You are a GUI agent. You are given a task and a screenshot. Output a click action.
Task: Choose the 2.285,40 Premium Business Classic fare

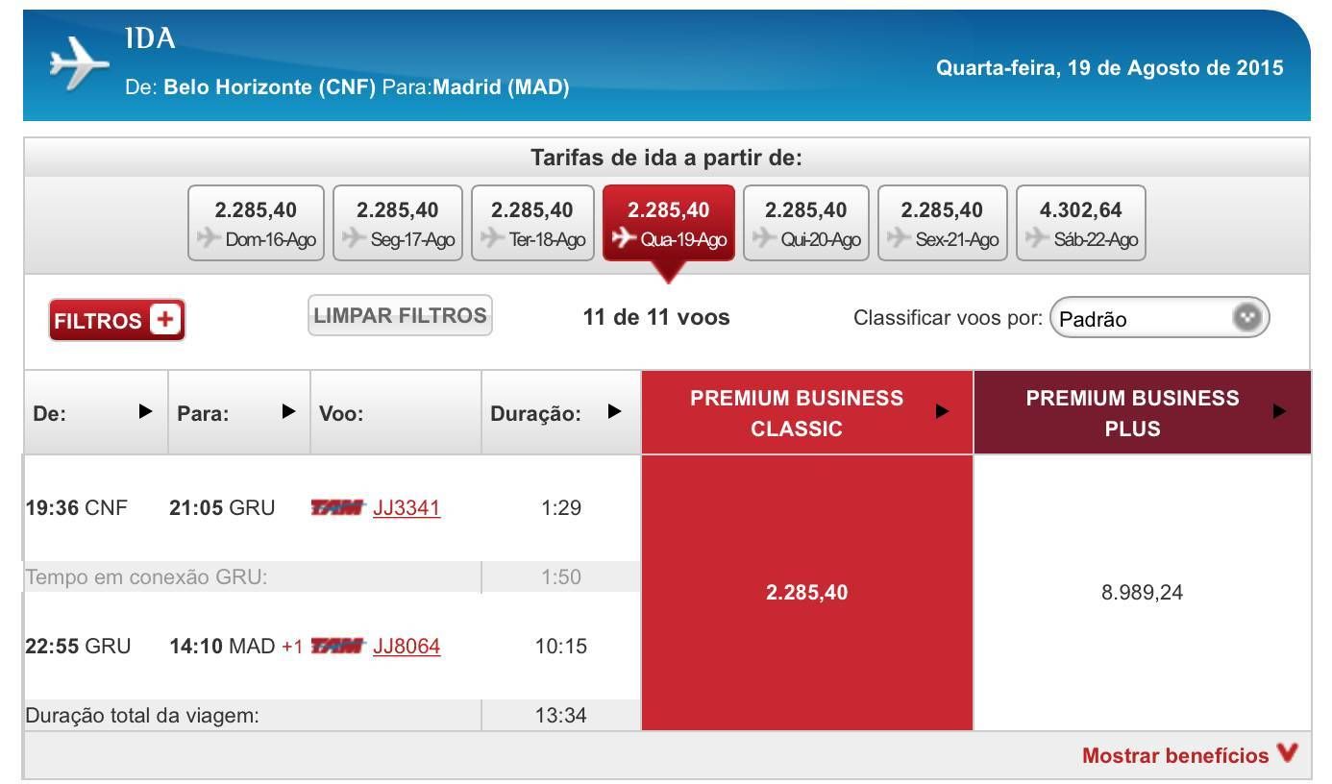click(x=807, y=593)
